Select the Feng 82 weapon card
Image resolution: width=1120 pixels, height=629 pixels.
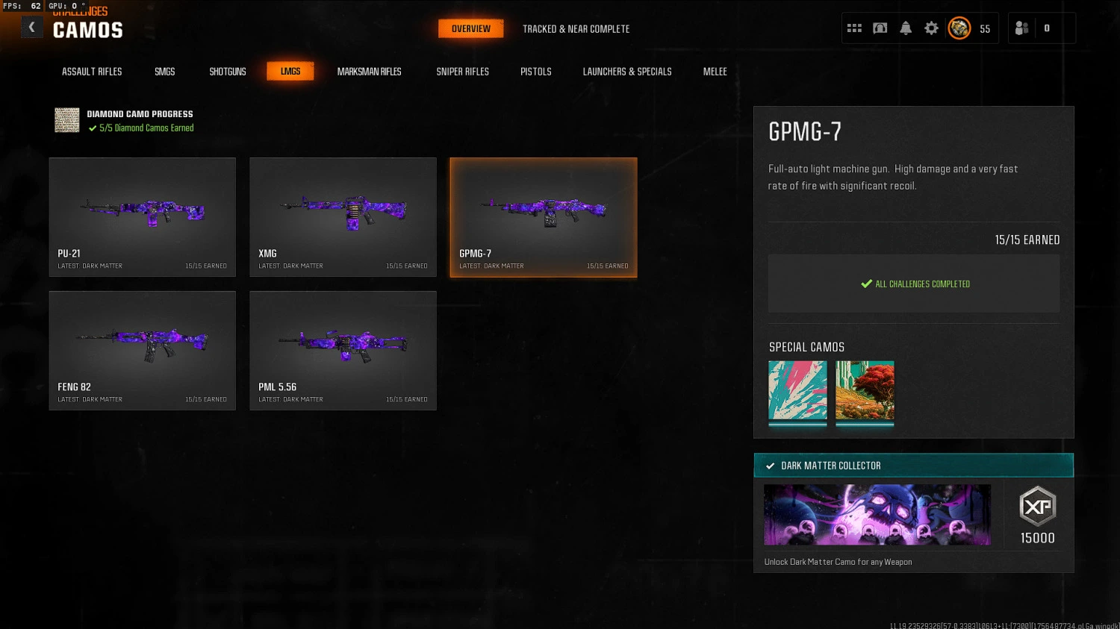click(x=143, y=351)
